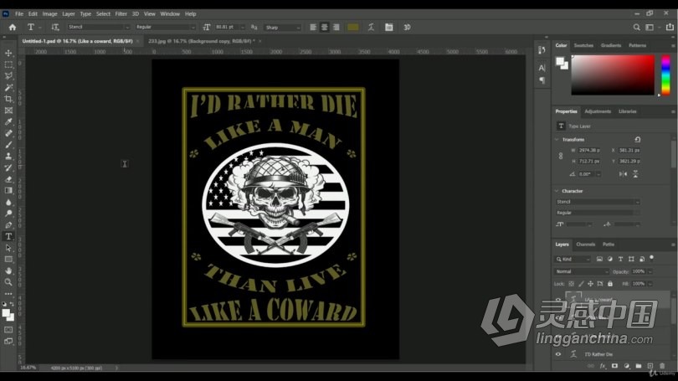Left align text in options bar
Viewport: 678px width, 381px height.
313,28
